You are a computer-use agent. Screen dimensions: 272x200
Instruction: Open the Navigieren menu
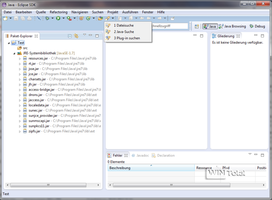pyautogui.click(x=80, y=12)
